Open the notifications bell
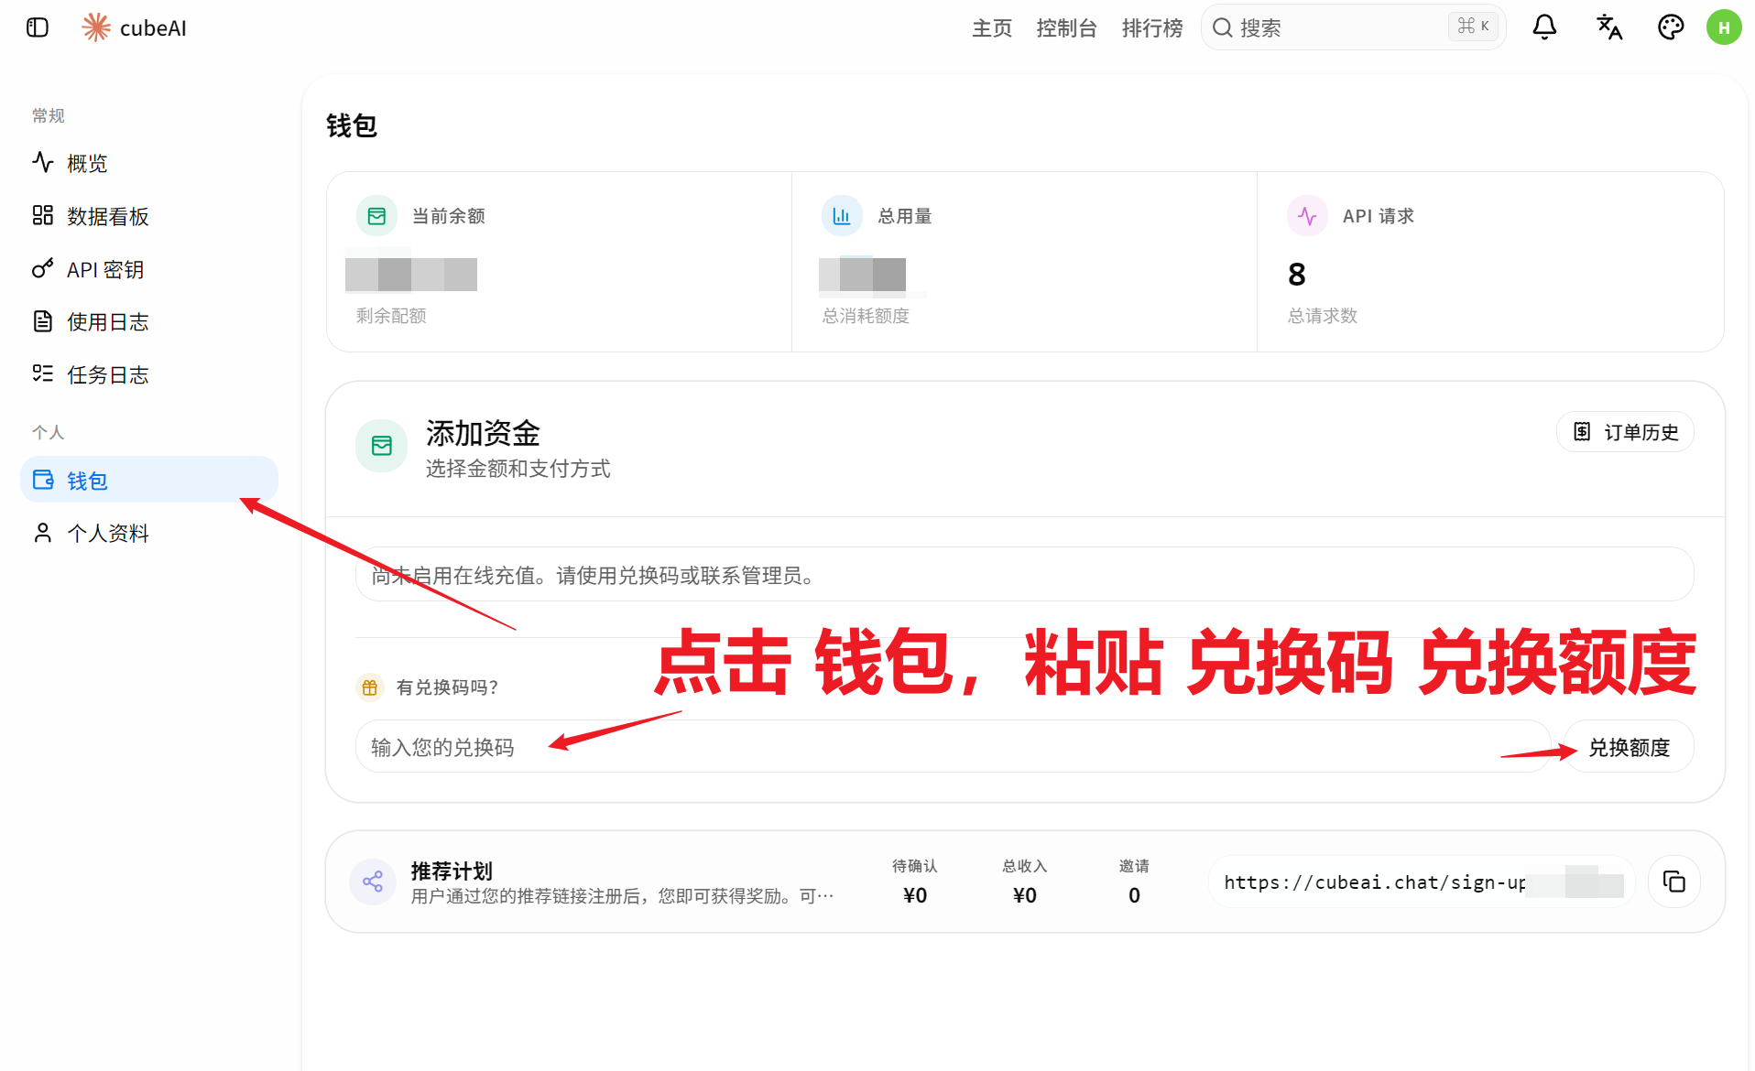This screenshot has width=1755, height=1071. pyautogui.click(x=1544, y=27)
